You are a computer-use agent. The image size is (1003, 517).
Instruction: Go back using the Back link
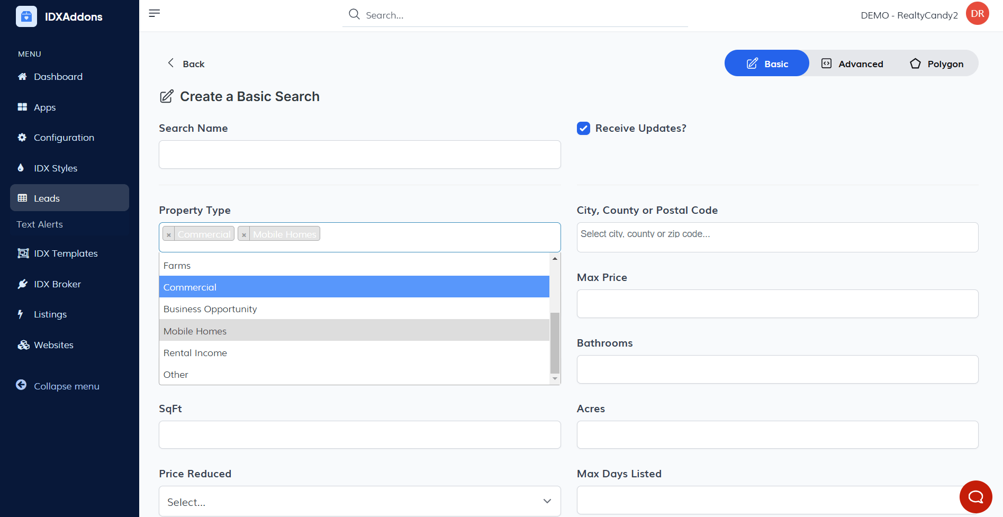tap(186, 64)
